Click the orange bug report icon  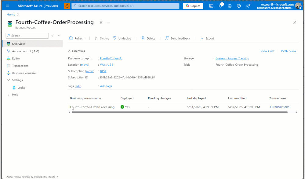pos(67,6)
